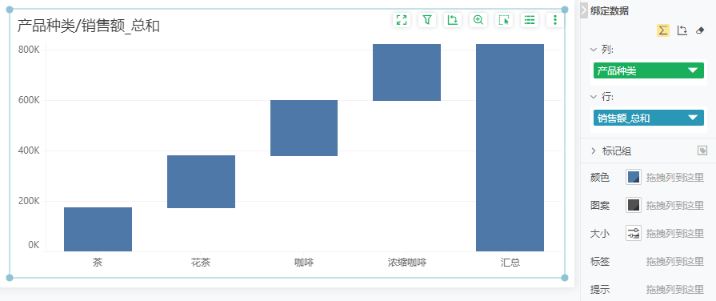The image size is (716, 301).
Task: Click the fullscreen expand chart icon
Action: [x=402, y=20]
